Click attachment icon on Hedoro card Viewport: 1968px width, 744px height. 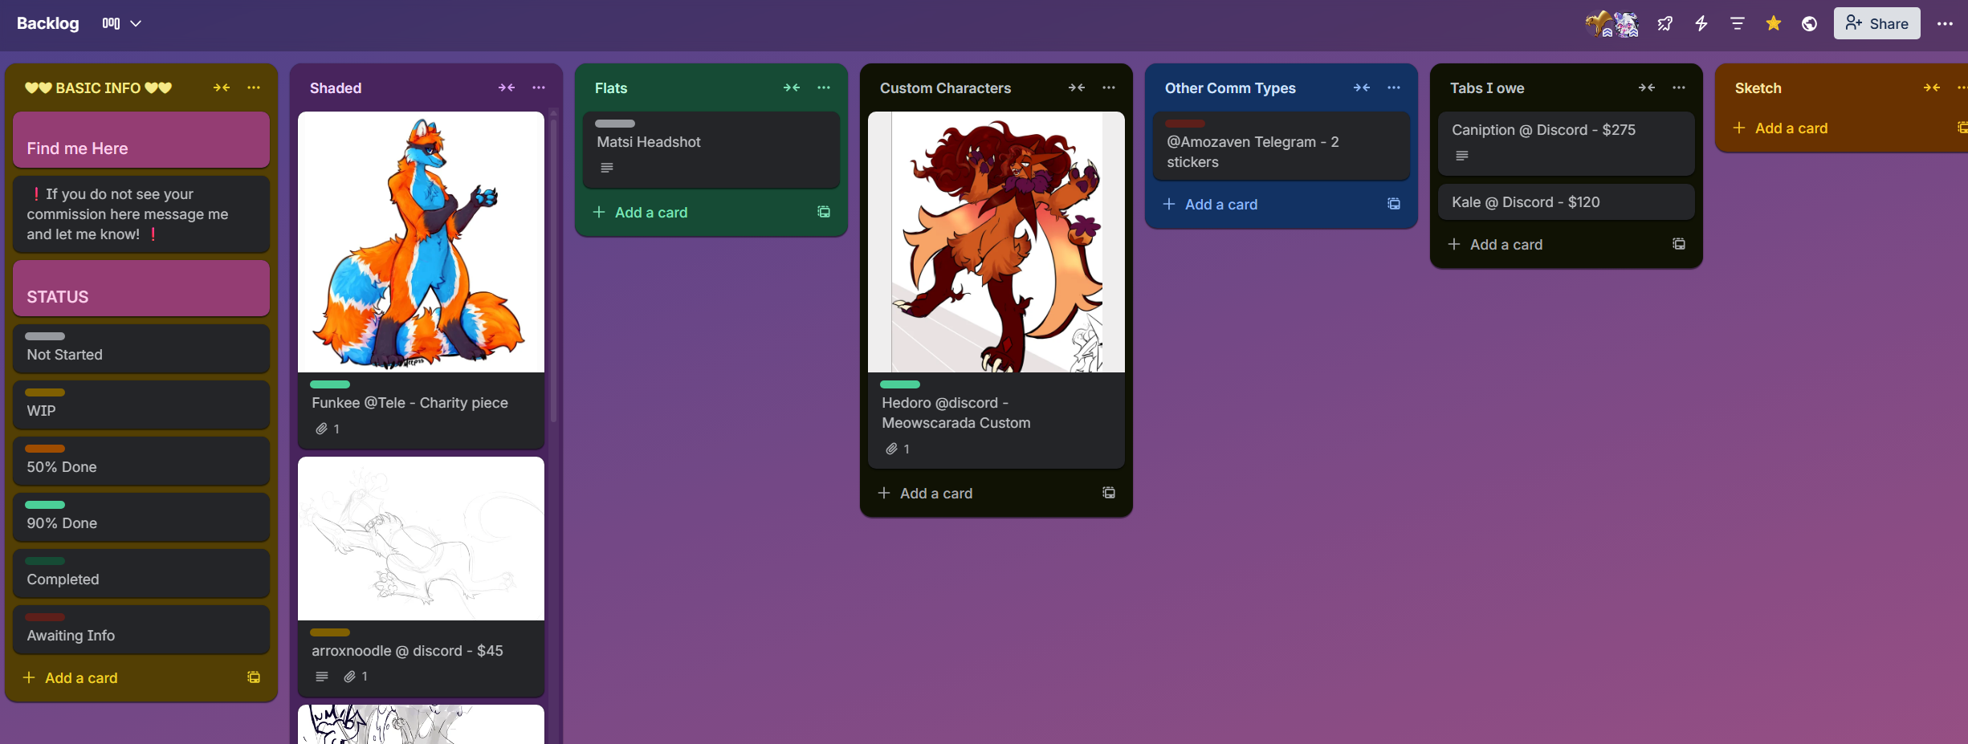click(x=891, y=449)
